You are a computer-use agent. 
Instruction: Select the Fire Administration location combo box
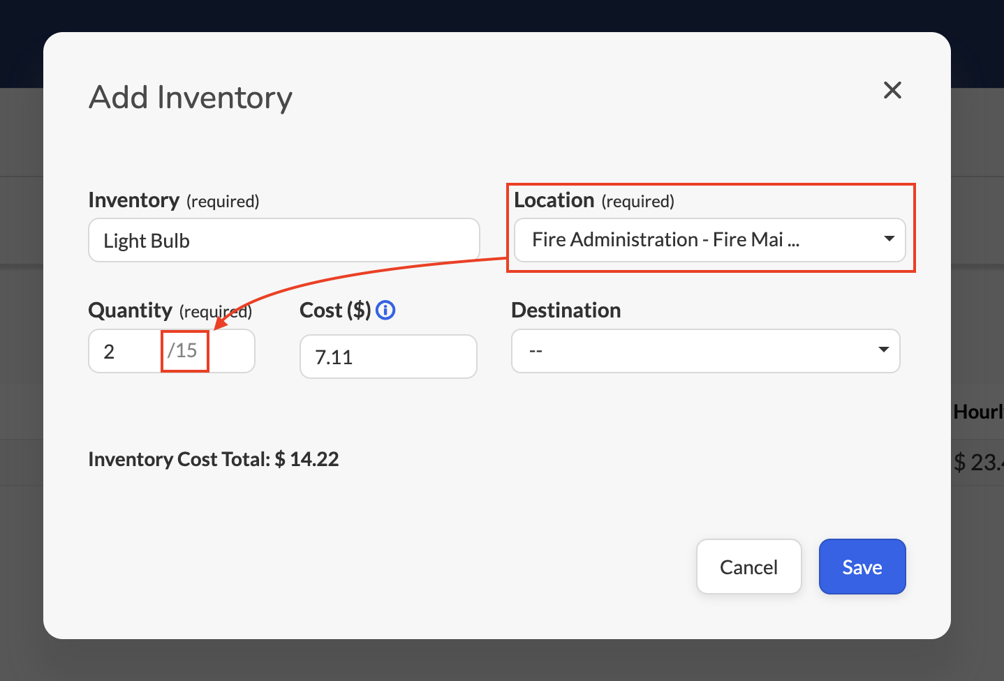pos(709,240)
